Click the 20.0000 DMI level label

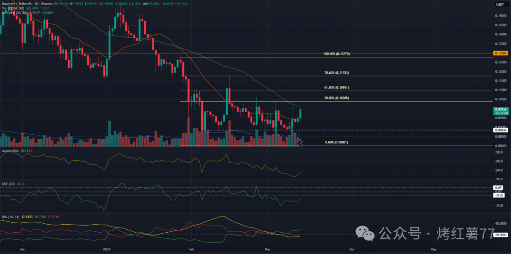tap(500, 235)
